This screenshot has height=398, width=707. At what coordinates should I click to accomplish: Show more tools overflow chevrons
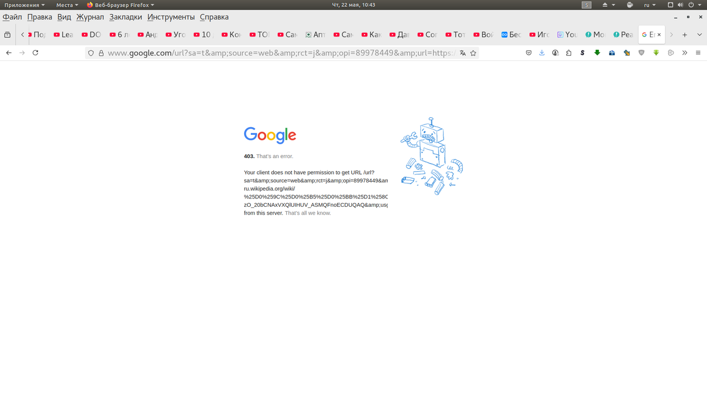(685, 53)
